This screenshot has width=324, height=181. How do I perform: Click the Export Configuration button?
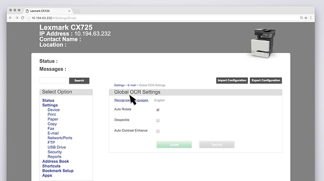(x=266, y=80)
